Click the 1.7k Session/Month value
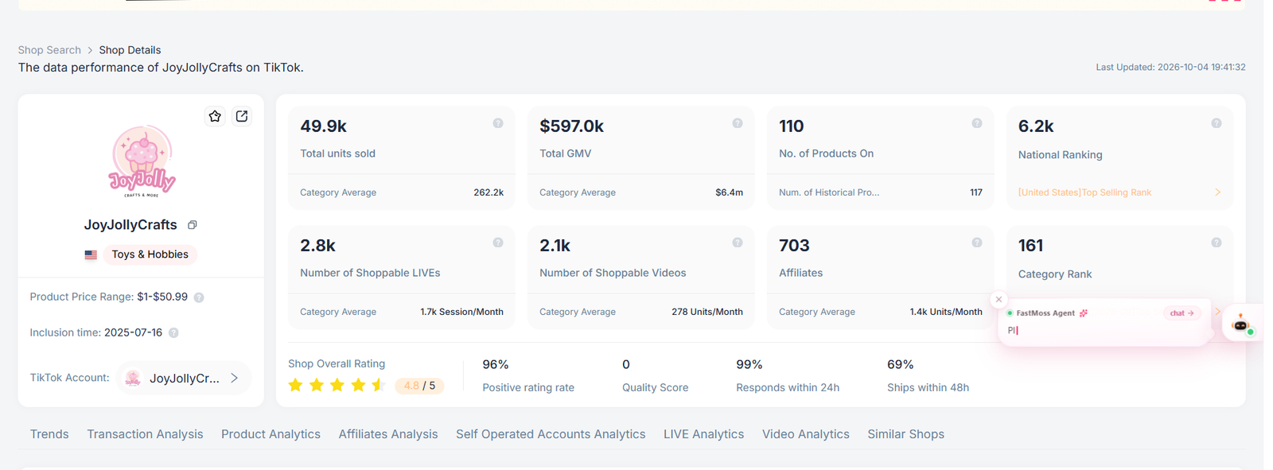The width and height of the screenshot is (1273, 470). coord(461,312)
